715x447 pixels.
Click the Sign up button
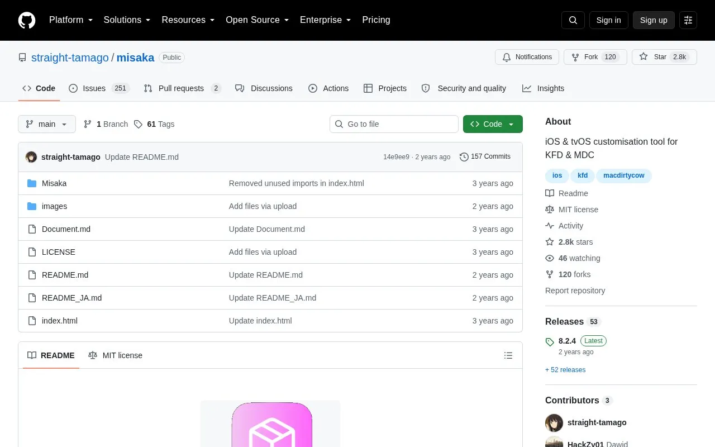[654, 20]
